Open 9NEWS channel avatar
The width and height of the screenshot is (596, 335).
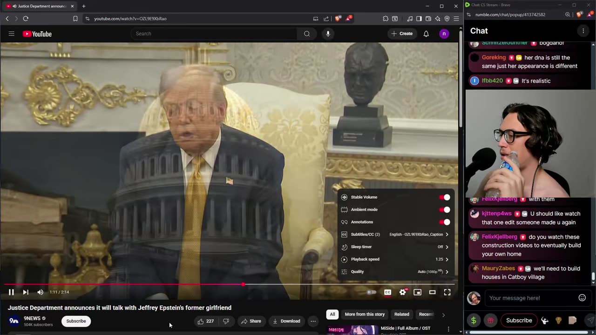coord(14,321)
